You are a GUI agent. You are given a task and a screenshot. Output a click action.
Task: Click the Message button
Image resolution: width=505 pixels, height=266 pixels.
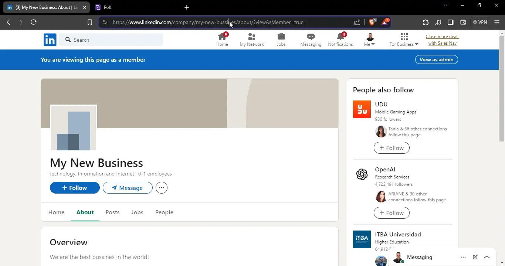point(128,188)
